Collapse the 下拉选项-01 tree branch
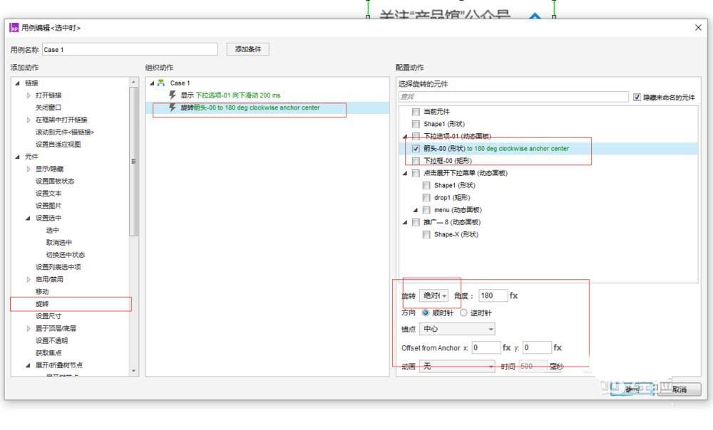 (405, 136)
